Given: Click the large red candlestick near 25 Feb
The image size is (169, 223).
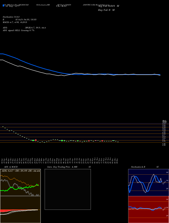Looking at the screenshot, I should pyautogui.click(x=36, y=140).
